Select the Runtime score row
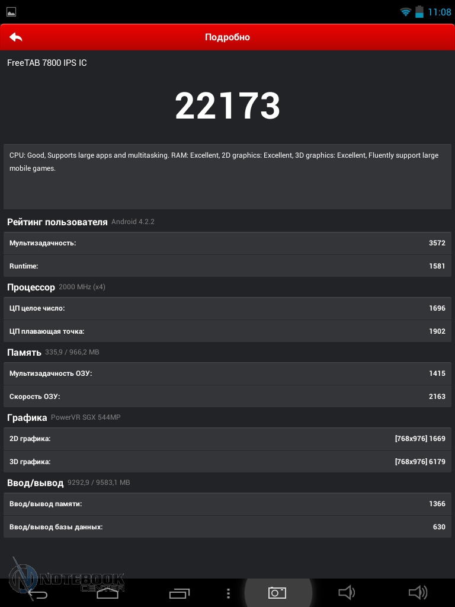Image resolution: width=455 pixels, height=607 pixels. tap(227, 266)
